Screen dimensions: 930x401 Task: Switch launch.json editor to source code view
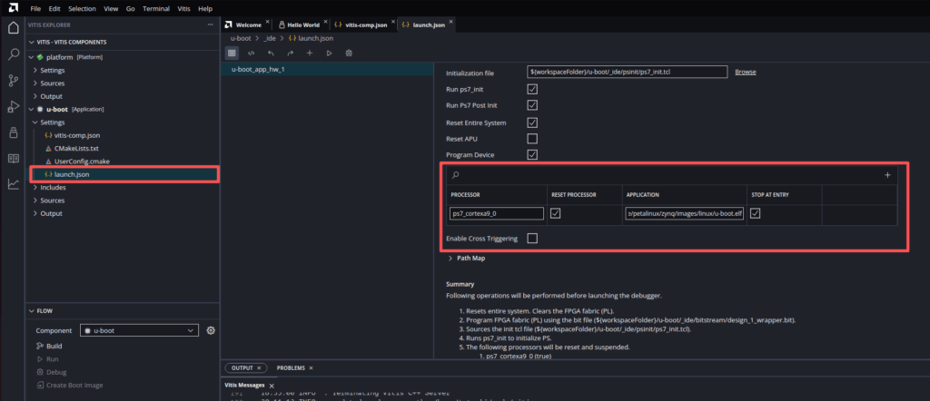(x=251, y=54)
